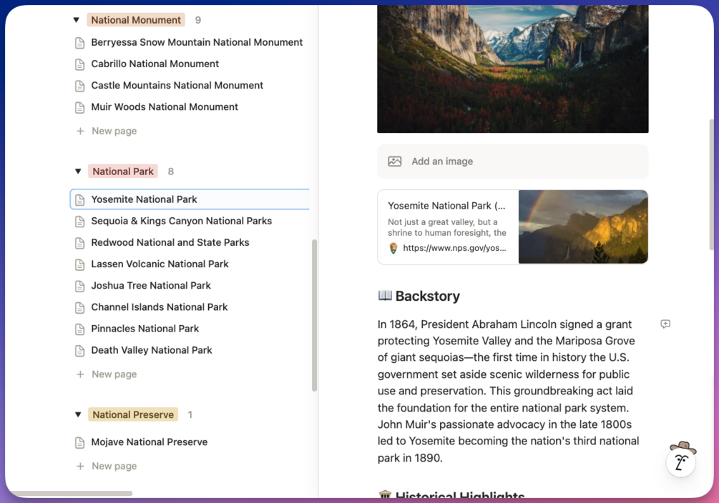Click page icon beside Yosemite National Park

point(80,200)
